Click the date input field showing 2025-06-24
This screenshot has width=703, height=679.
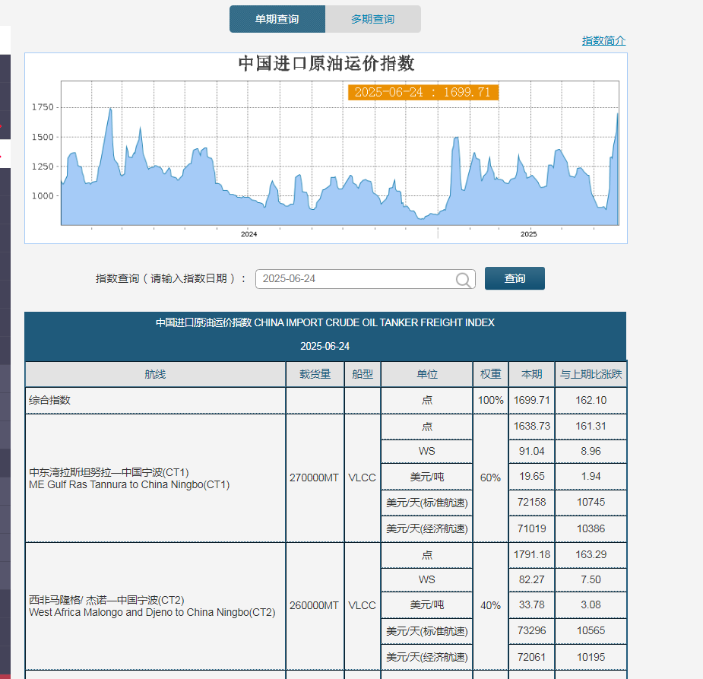coord(366,279)
